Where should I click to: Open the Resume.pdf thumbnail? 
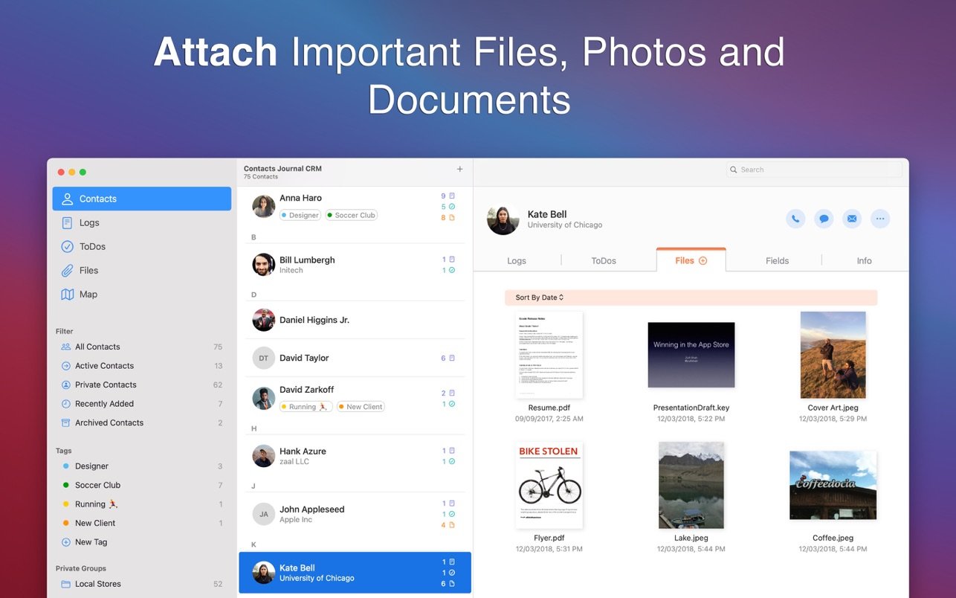click(x=549, y=356)
